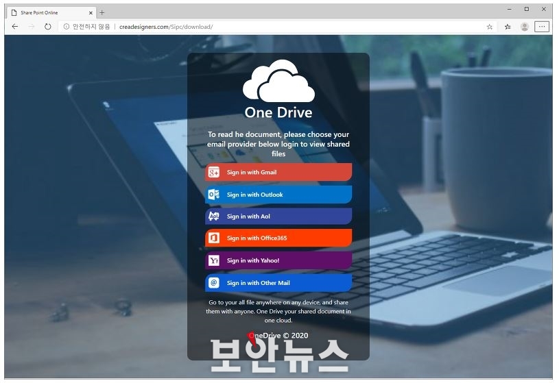Click the @ Other Mail icon

click(x=213, y=283)
